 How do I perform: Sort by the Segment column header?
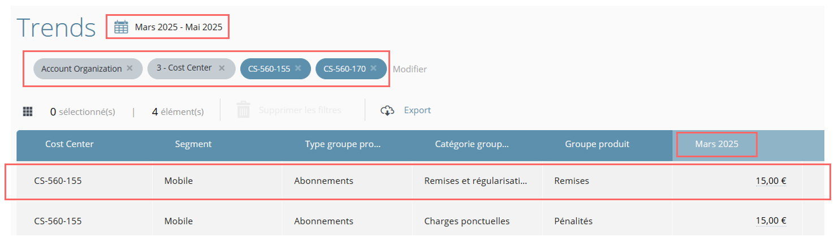click(193, 144)
